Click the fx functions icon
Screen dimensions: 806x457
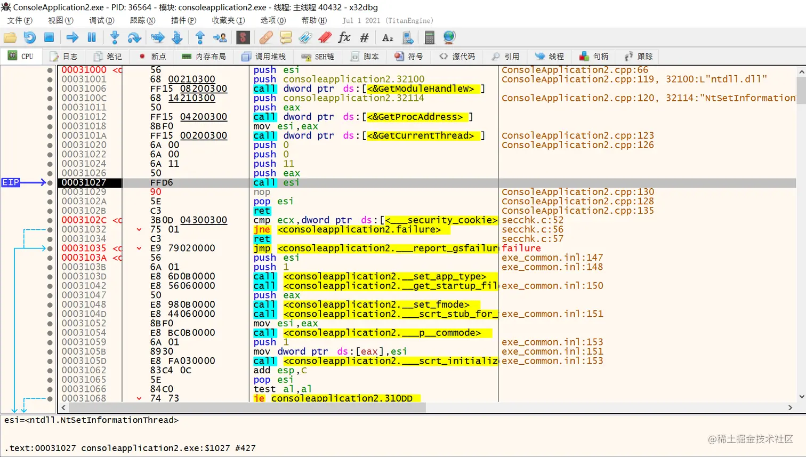pos(344,37)
